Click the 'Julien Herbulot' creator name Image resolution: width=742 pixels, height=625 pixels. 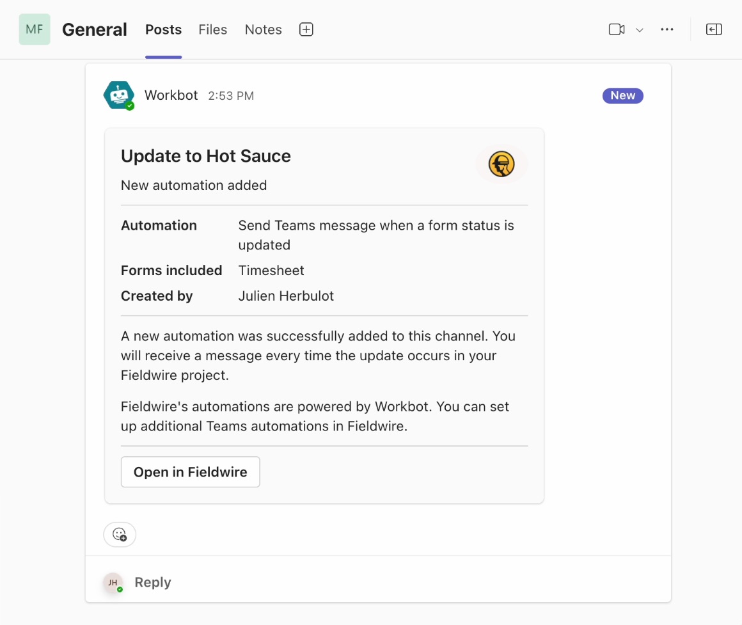(x=286, y=296)
